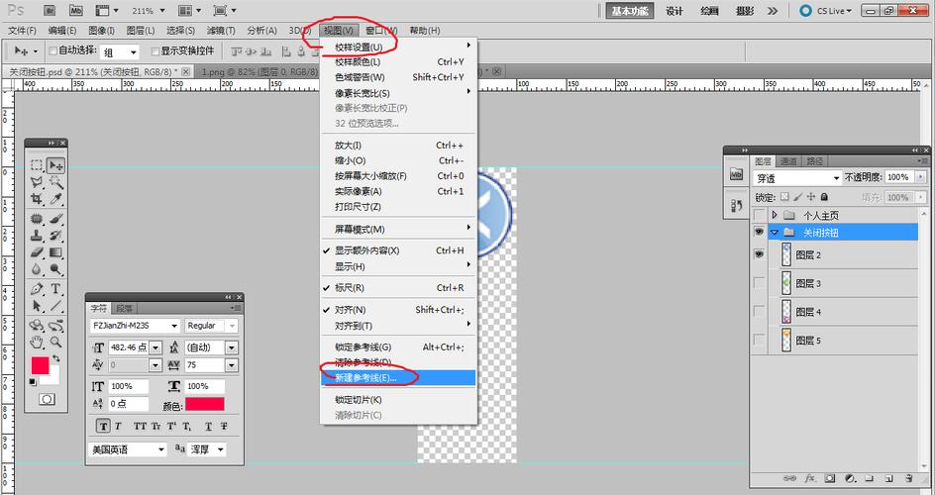
Task: Select the Brush tool
Action: click(x=55, y=219)
